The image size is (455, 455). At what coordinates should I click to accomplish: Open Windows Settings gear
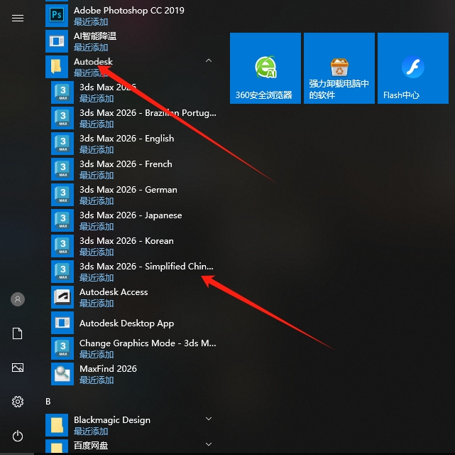(18, 402)
